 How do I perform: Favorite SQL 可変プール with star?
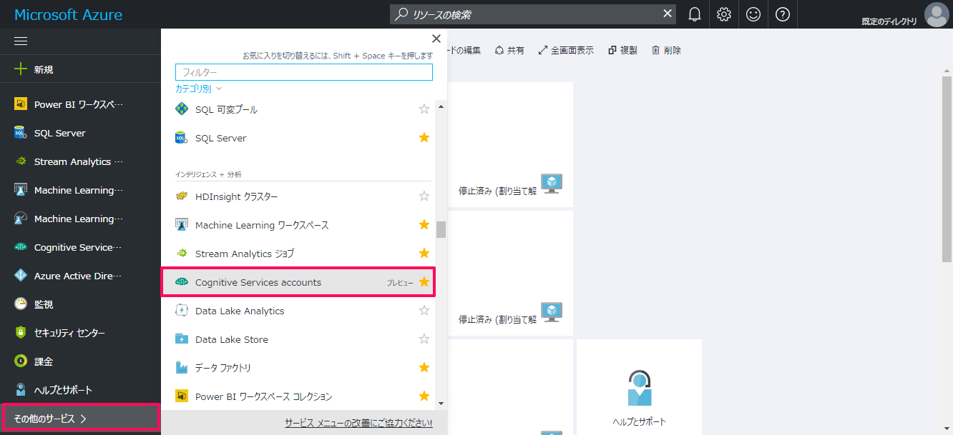click(x=424, y=109)
